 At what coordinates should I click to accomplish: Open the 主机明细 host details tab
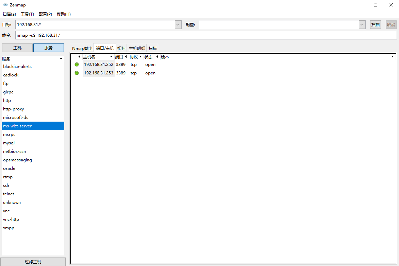pos(137,48)
